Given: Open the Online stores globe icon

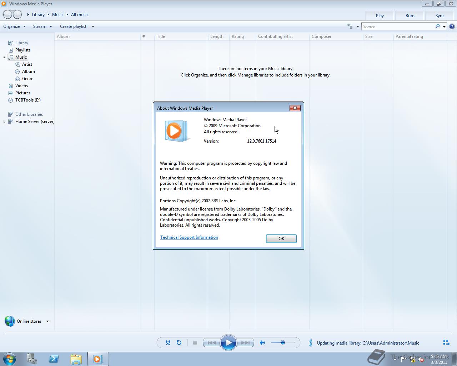Looking at the screenshot, I should coord(10,321).
